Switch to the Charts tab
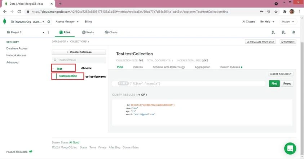Image resolution: width=304 pixels, height=159 pixels. [111, 32]
